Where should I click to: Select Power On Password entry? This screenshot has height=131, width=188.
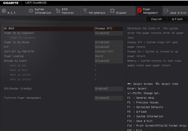[x=23, y=38]
